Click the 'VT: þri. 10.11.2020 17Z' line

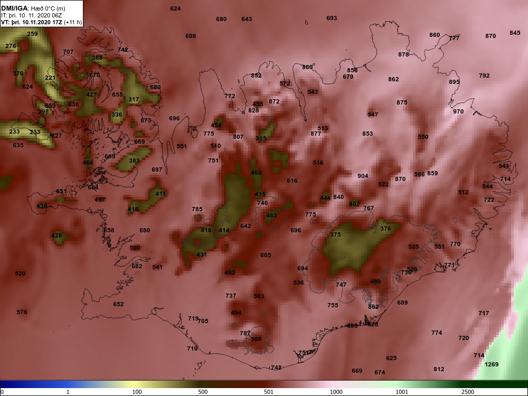32,23
